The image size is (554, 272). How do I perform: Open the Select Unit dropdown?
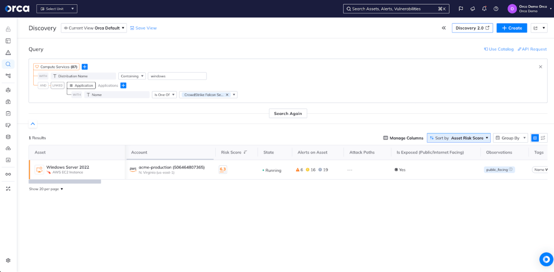[x=57, y=9]
